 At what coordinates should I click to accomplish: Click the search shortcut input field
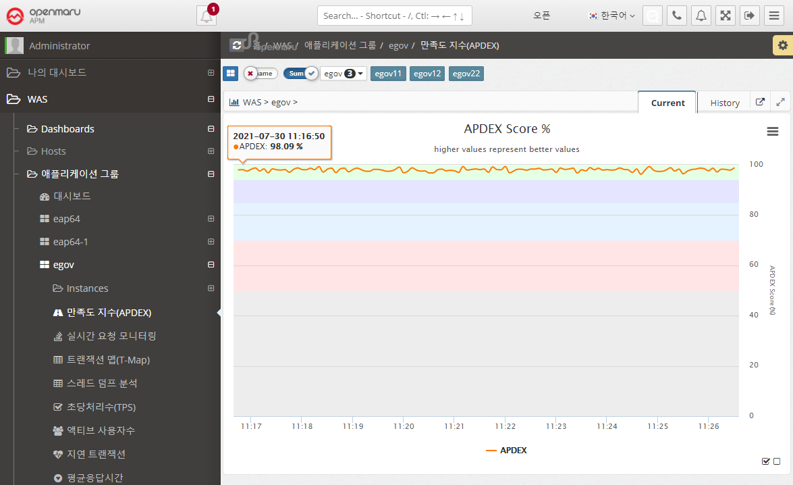[x=394, y=16]
